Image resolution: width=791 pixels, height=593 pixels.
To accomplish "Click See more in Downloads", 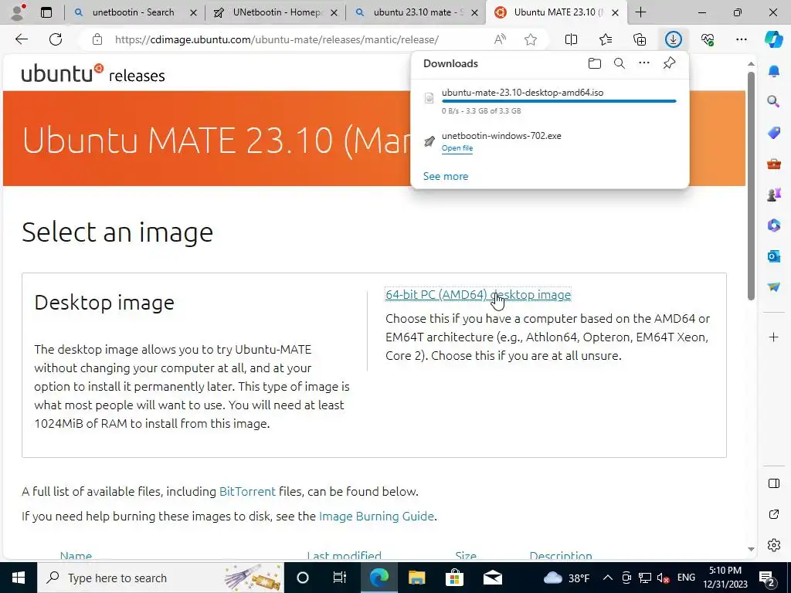I will pyautogui.click(x=446, y=176).
